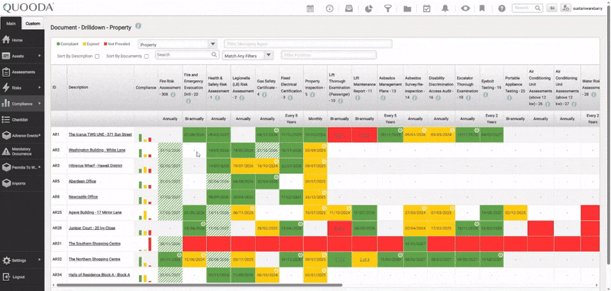Open the folder icon in top toolbar

(407, 8)
